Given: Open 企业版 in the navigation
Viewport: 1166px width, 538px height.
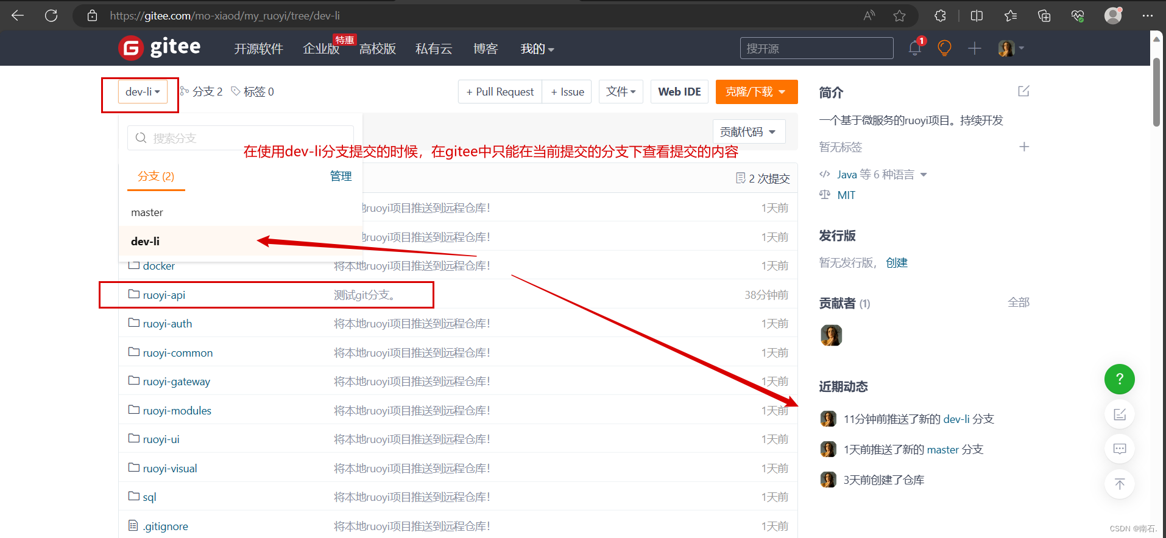Looking at the screenshot, I should [321, 49].
